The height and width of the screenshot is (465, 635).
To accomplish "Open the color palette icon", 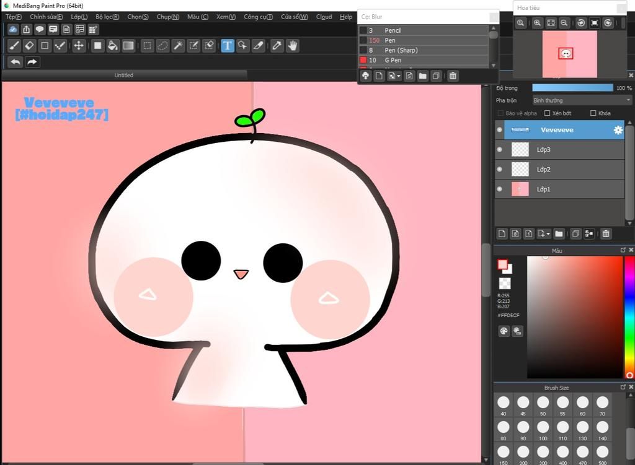I will coord(504,331).
